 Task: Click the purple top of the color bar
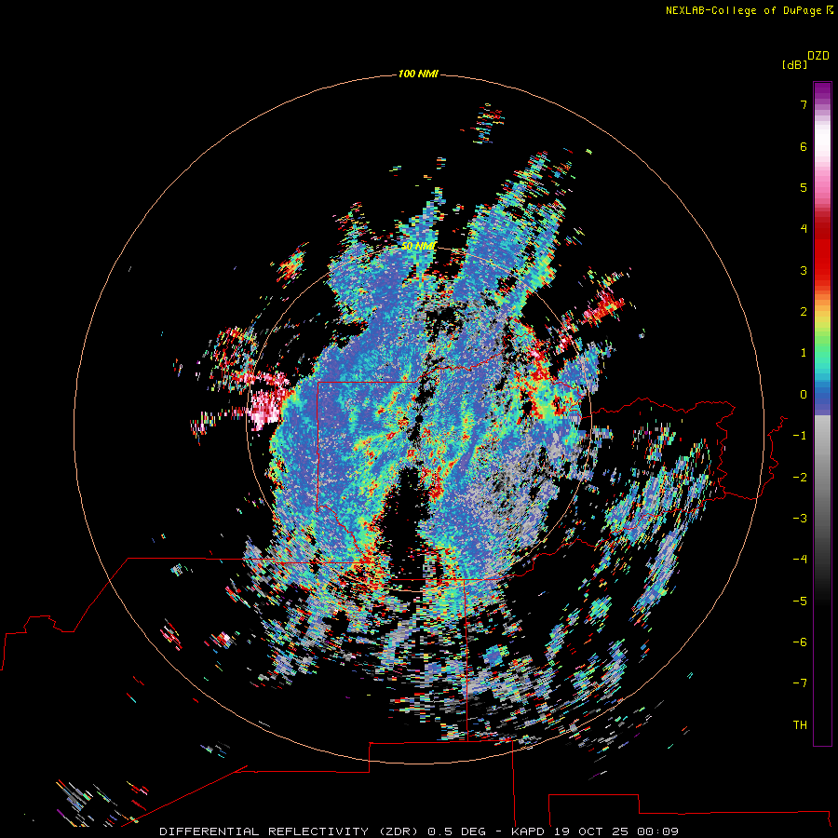[822, 91]
